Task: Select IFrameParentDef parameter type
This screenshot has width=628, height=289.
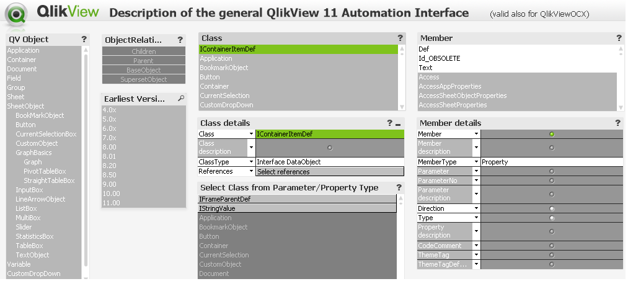Action: click(x=297, y=199)
